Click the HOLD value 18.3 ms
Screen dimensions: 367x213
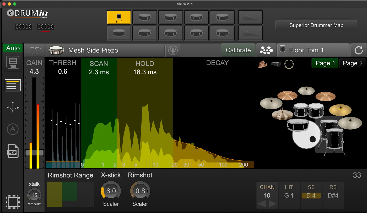tap(145, 72)
